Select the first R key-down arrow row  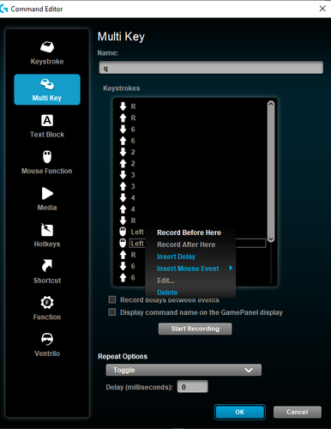coord(191,106)
